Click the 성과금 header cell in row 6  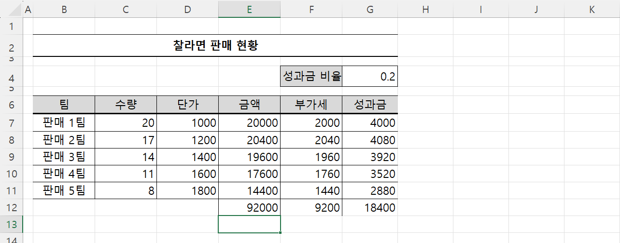[x=370, y=105]
